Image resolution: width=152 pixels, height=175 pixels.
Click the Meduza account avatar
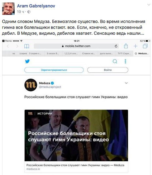click(31, 85)
